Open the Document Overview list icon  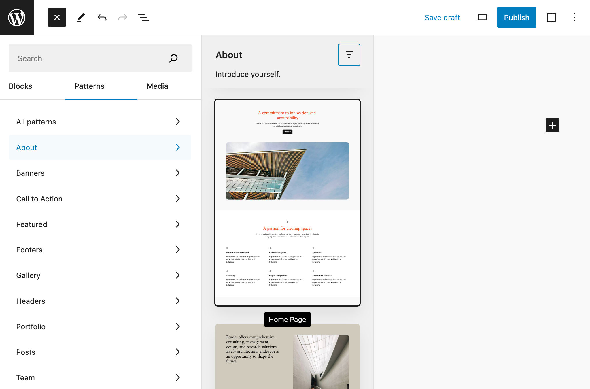(143, 17)
